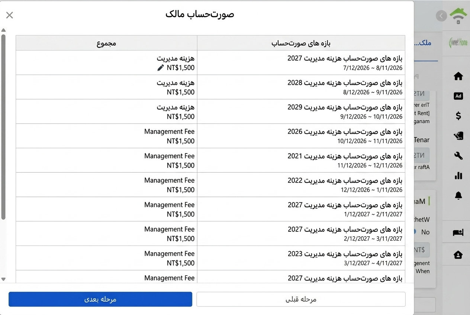Screen dimensions: 470x315
Task: Click هزینه مدیریت label in the 2028 row
Action: [x=176, y=83]
